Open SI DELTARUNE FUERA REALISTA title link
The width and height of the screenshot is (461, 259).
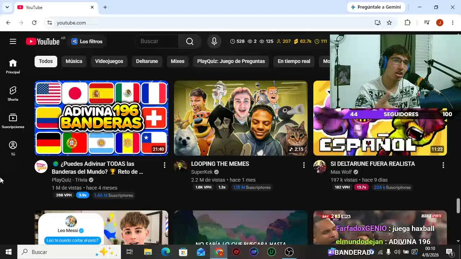[373, 164]
